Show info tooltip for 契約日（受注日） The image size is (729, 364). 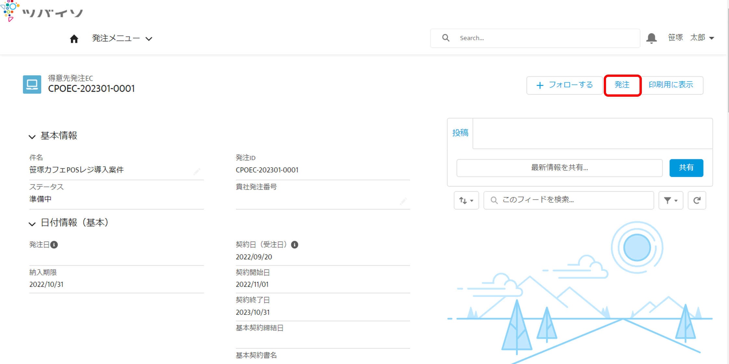point(294,245)
